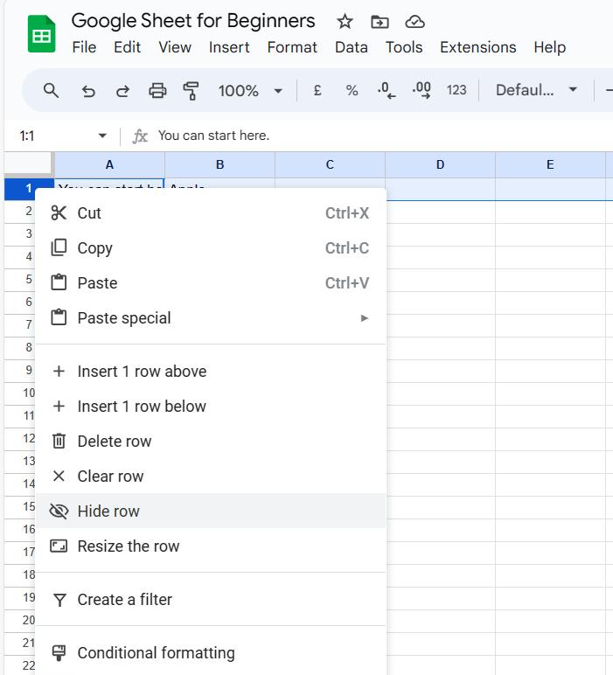Select column E header

pos(551,165)
